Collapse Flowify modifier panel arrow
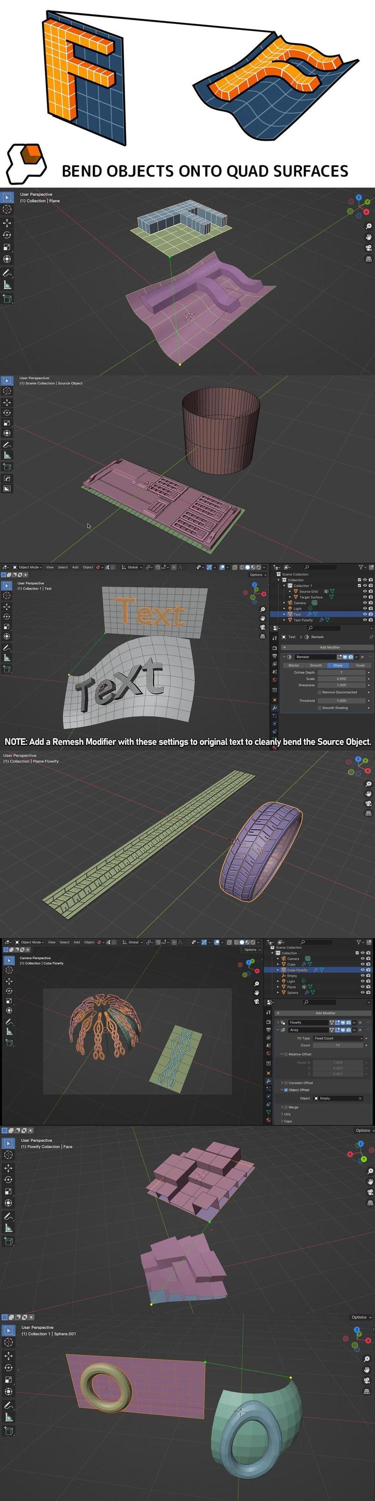375x1501 pixels. tap(278, 1022)
